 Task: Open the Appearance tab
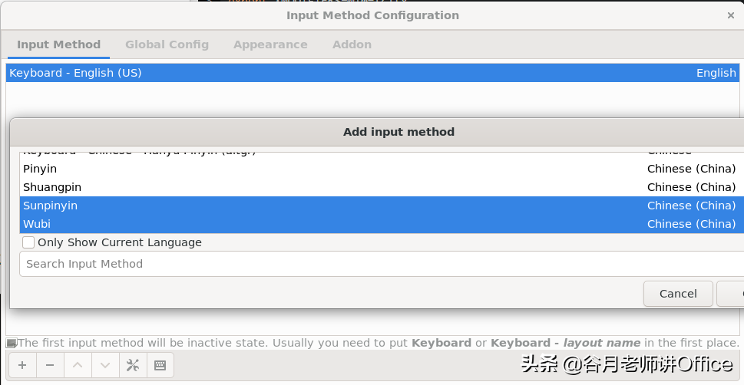[270, 44]
